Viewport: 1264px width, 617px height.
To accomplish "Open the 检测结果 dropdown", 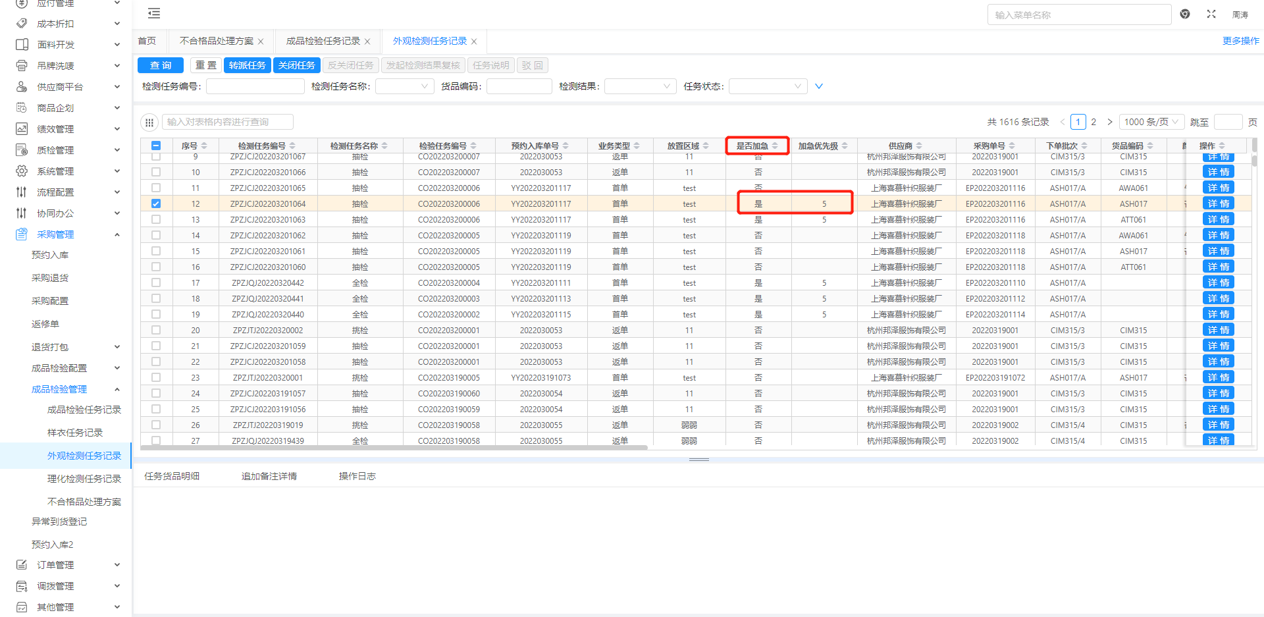I will click(639, 86).
